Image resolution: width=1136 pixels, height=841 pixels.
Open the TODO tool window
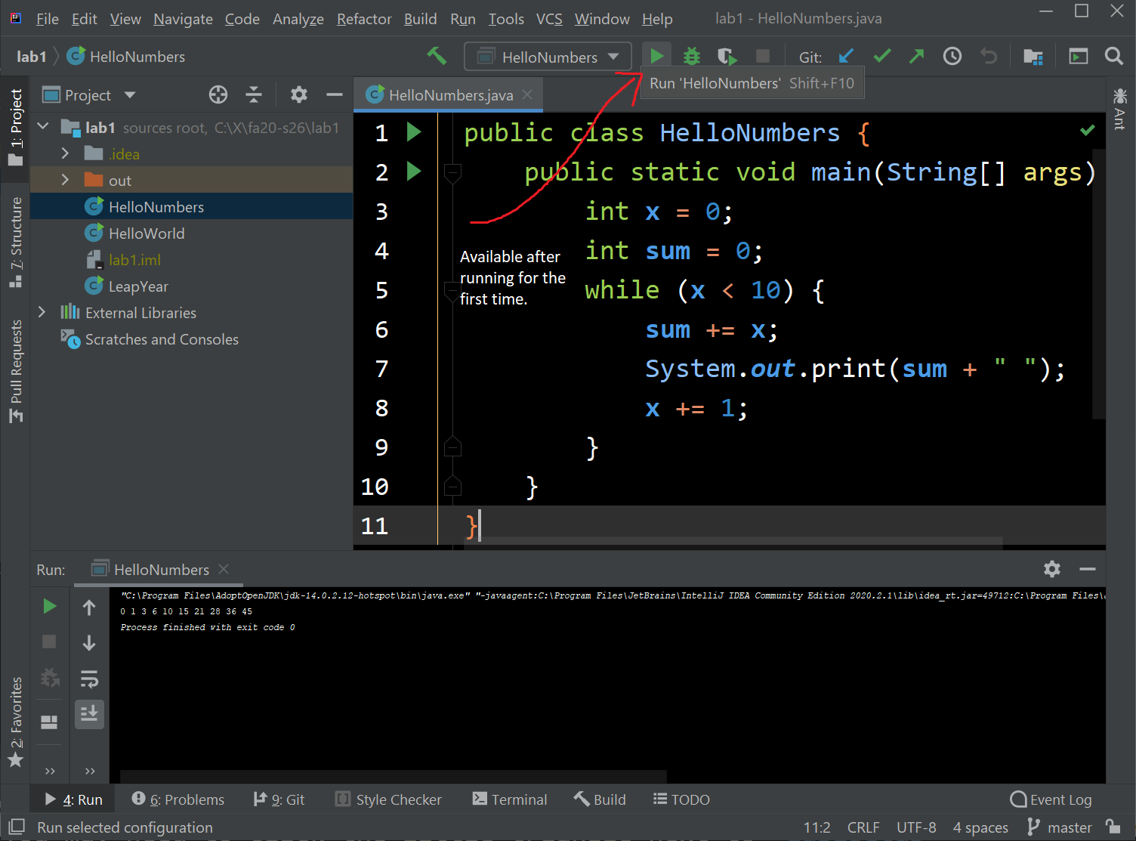pyautogui.click(x=681, y=799)
